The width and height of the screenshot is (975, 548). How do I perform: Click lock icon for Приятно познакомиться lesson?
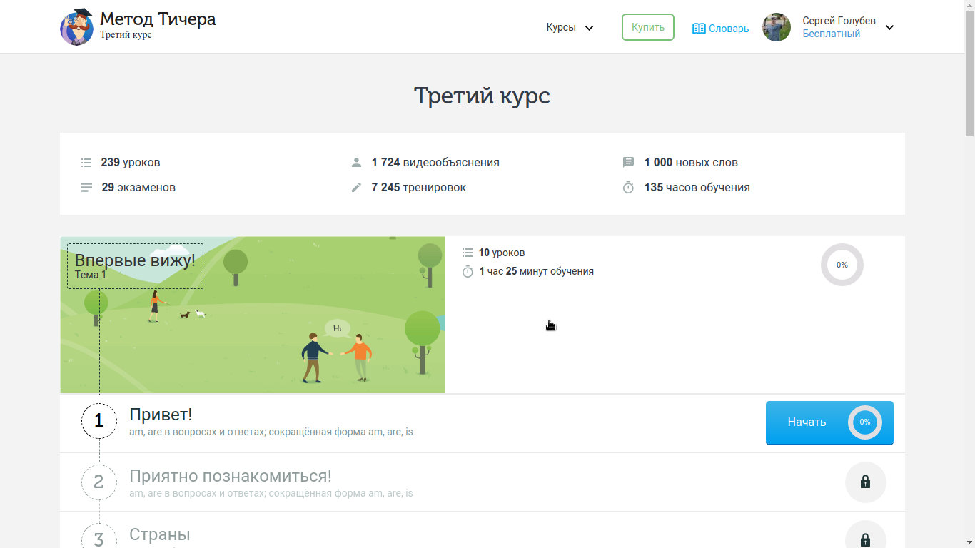[865, 482]
